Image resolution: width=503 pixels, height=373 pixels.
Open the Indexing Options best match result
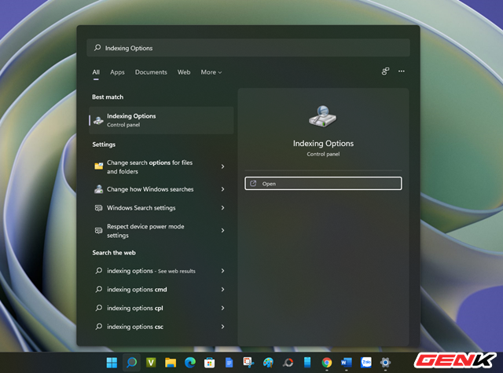[x=161, y=120]
